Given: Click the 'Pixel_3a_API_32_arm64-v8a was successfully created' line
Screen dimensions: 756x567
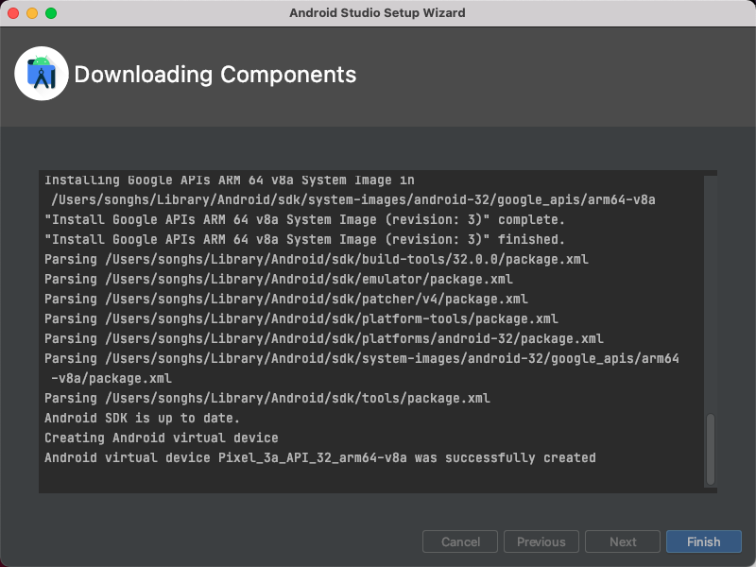Looking at the screenshot, I should pos(320,457).
